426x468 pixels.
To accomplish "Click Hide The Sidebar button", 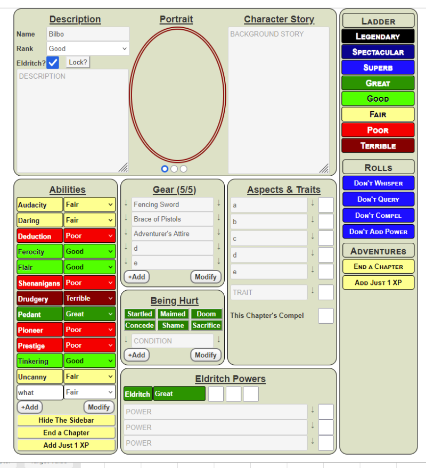I will tap(66, 420).
